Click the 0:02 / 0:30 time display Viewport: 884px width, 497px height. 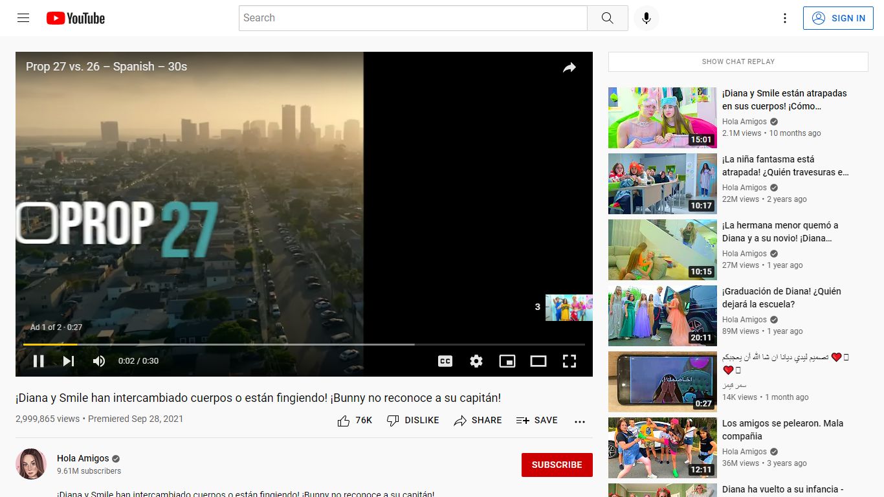[138, 361]
